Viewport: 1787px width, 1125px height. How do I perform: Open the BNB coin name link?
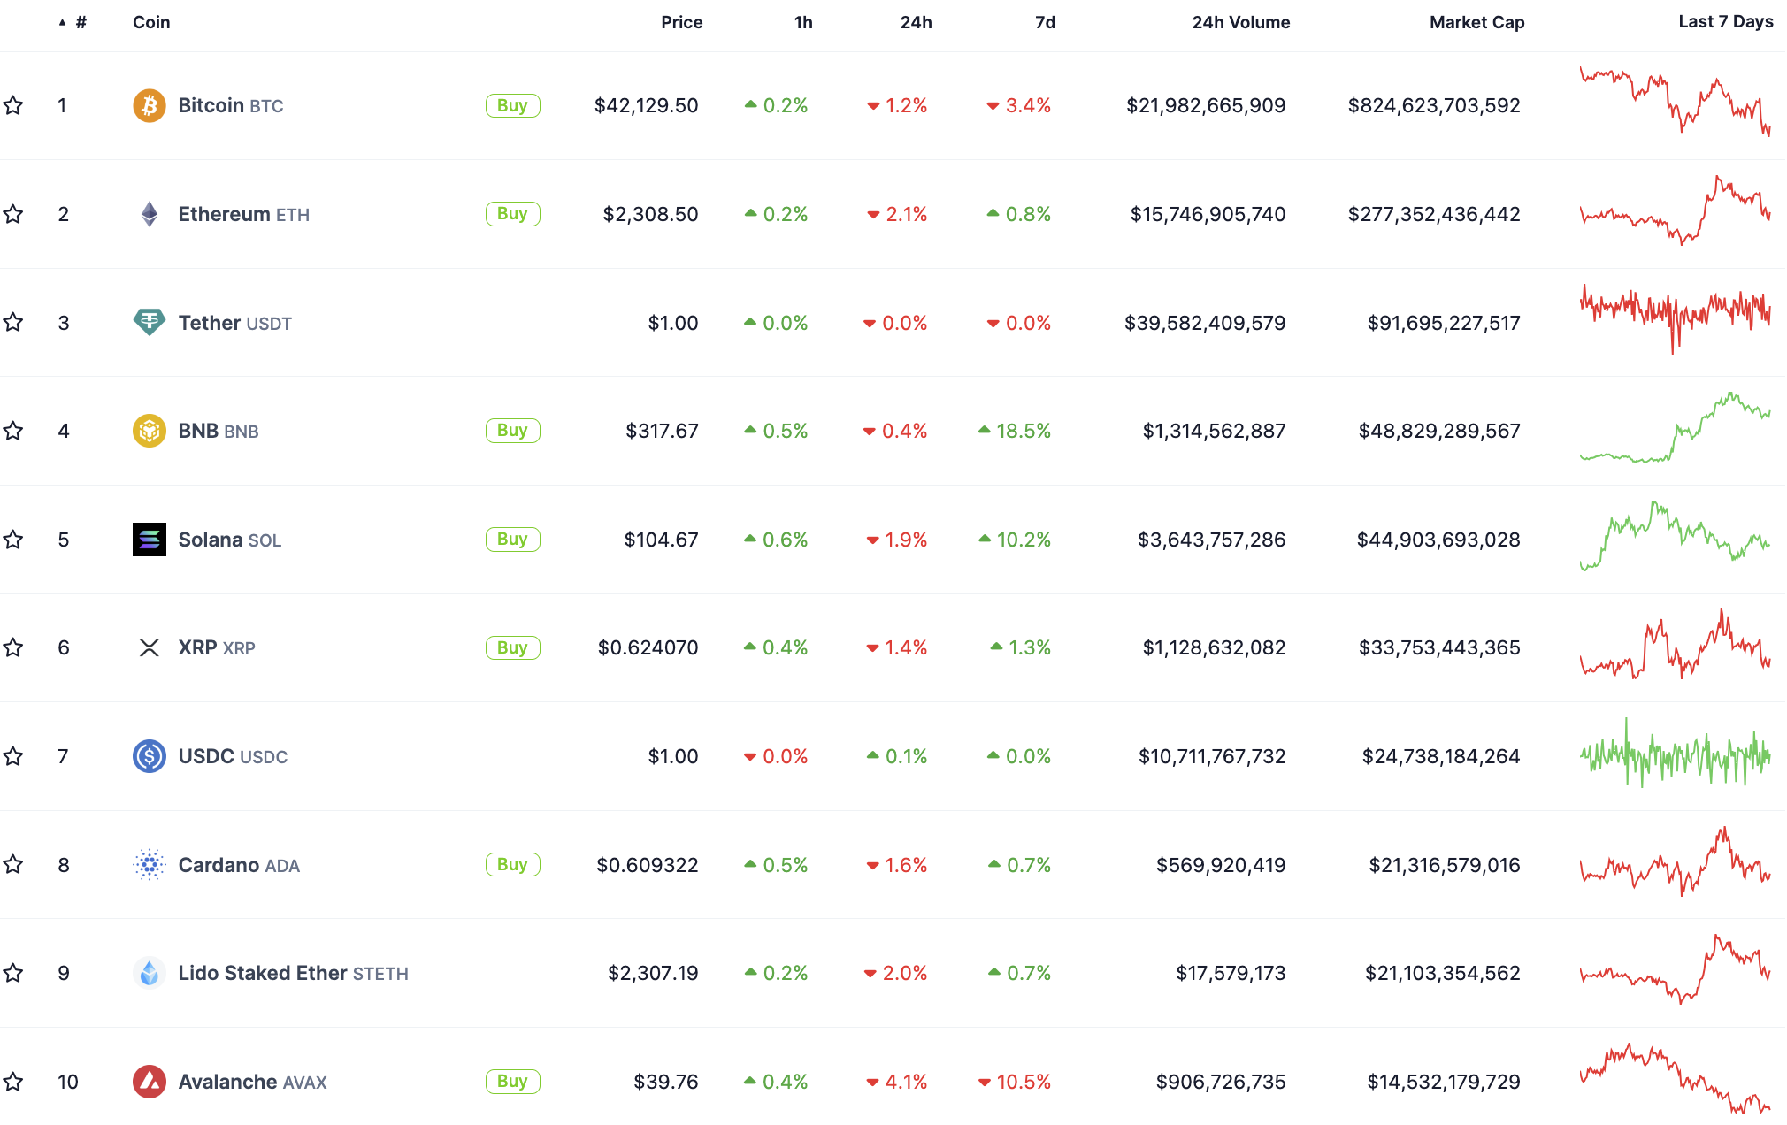coord(219,431)
